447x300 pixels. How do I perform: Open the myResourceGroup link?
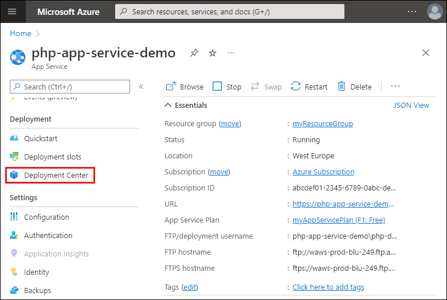click(x=323, y=123)
